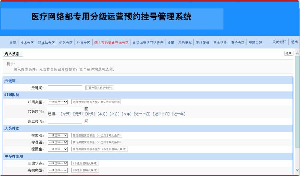Quick-fill the date with [今年]
Image resolution: width=300 pixels, height=176 pixels.
(x=127, y=114)
